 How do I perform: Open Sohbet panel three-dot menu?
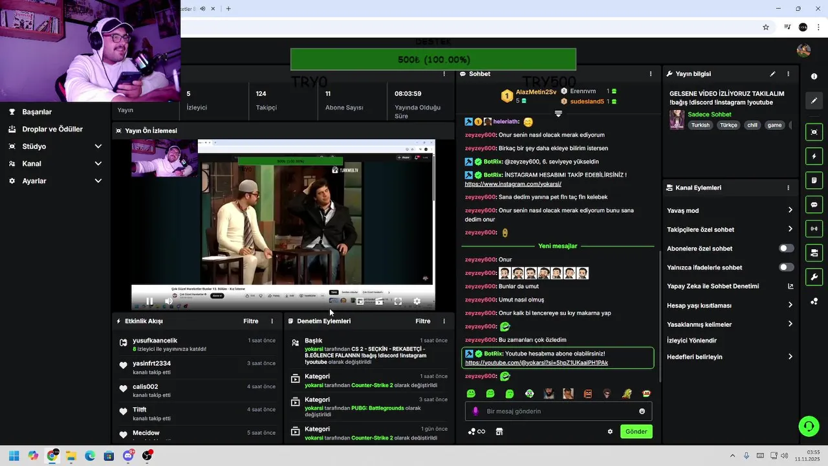[651, 74]
